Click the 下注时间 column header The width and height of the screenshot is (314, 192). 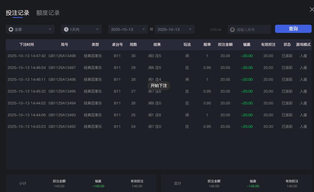[x=27, y=44]
